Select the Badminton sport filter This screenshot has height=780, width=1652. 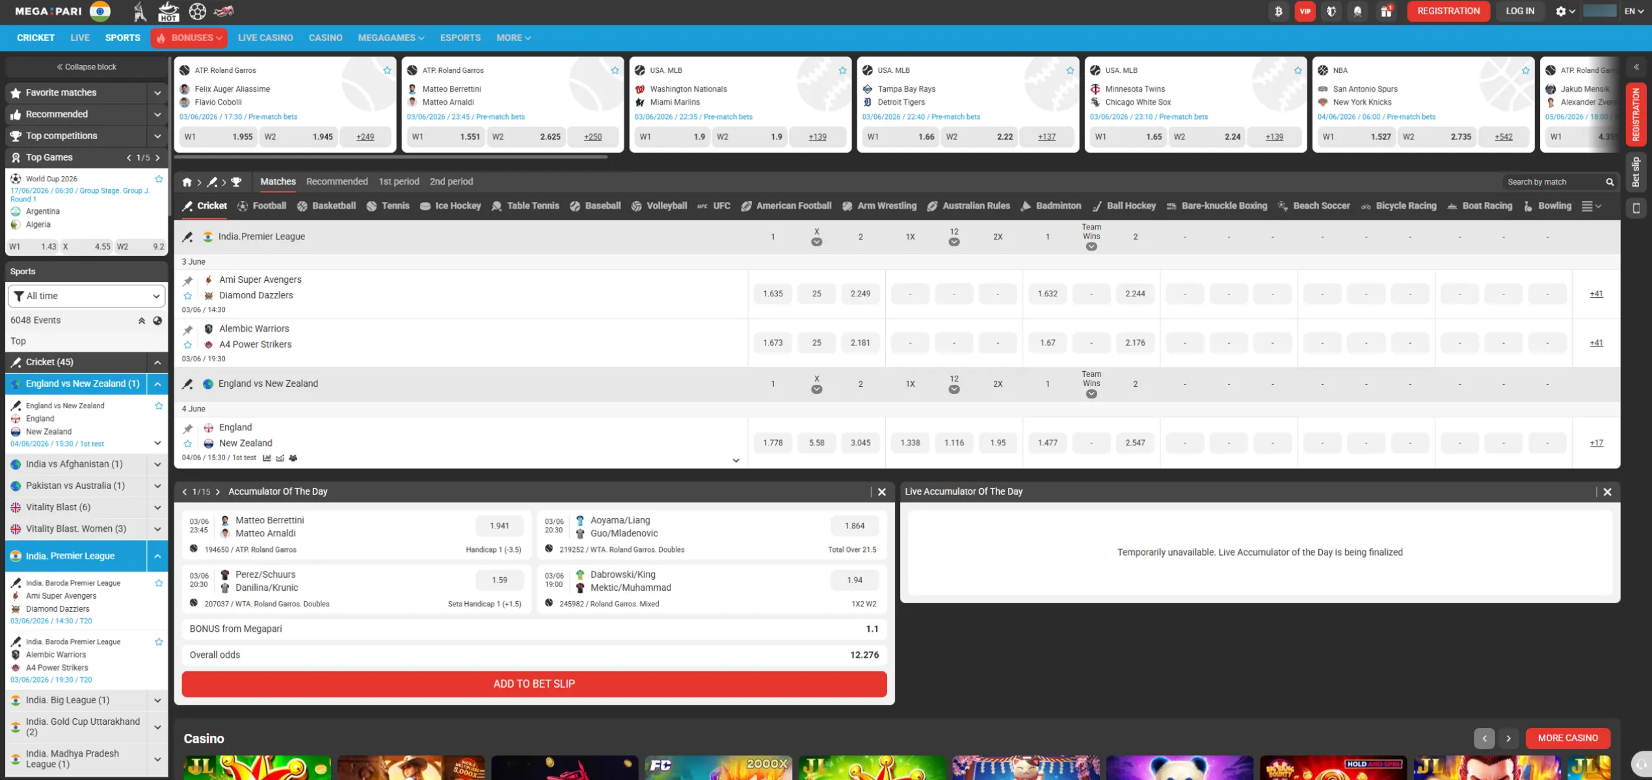(x=1050, y=206)
